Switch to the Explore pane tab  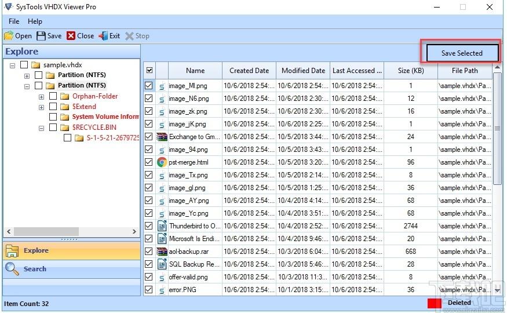(71, 250)
